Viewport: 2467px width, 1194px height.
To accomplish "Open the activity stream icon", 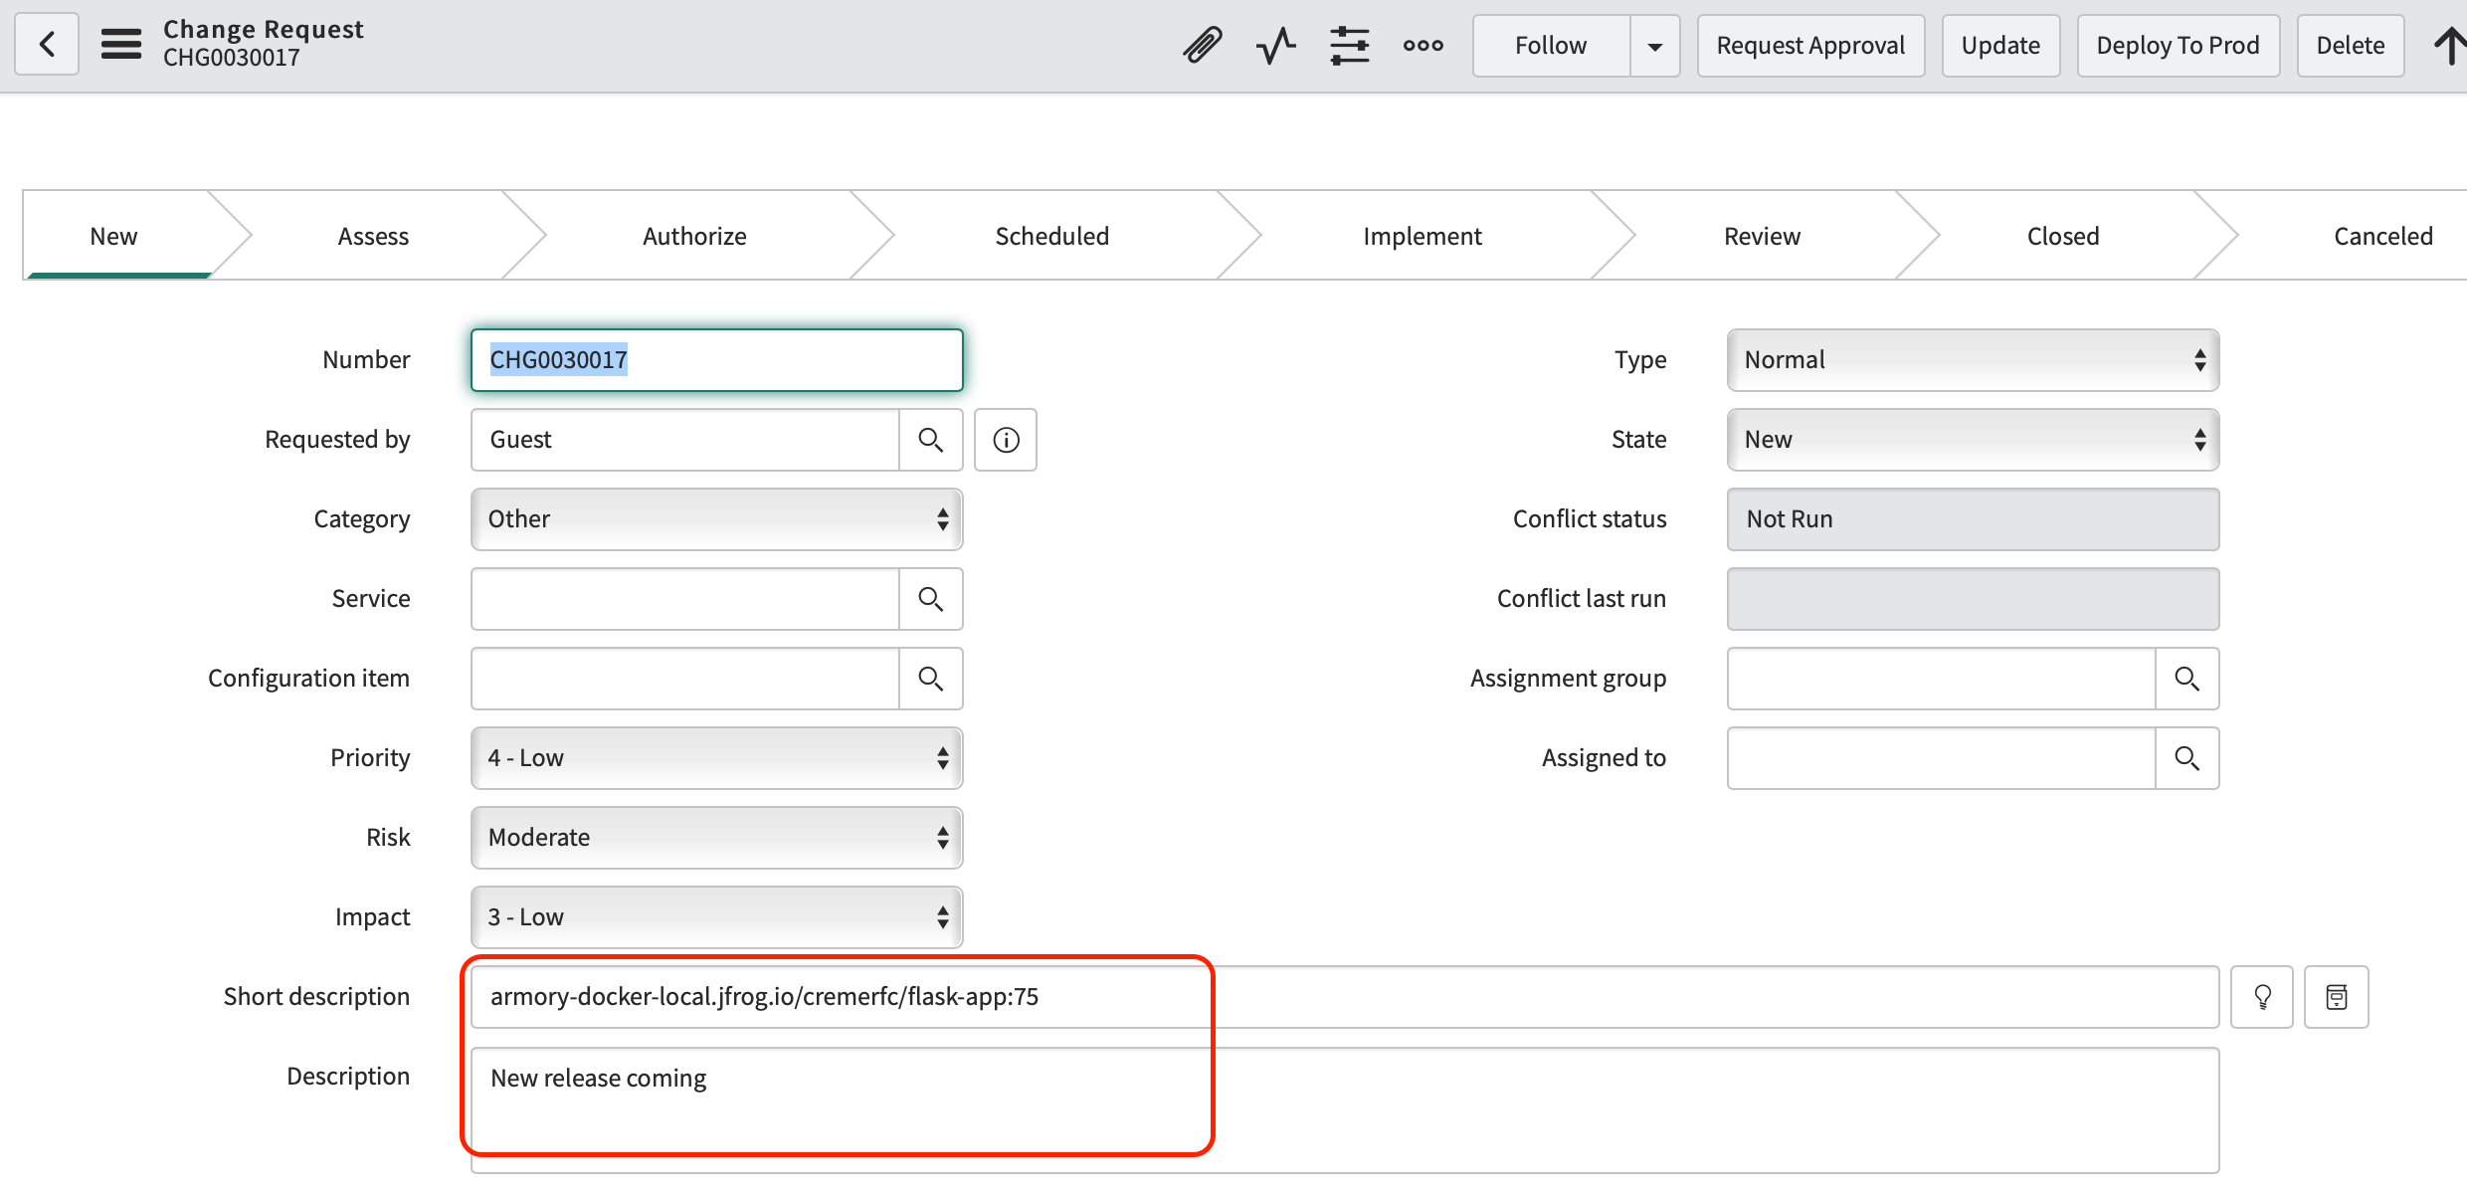I will tap(1275, 46).
